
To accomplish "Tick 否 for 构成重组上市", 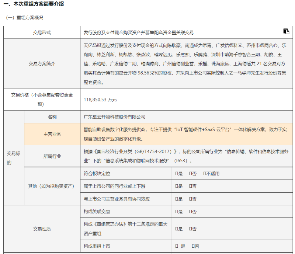I will tap(193, 246).
